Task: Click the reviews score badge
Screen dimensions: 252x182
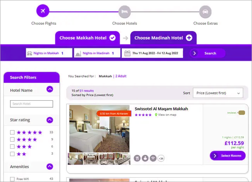Action: pos(242,113)
